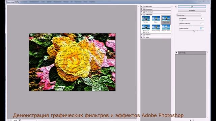Expand the Имитация filter folder
This screenshot has height=121, width=216.
142,6
